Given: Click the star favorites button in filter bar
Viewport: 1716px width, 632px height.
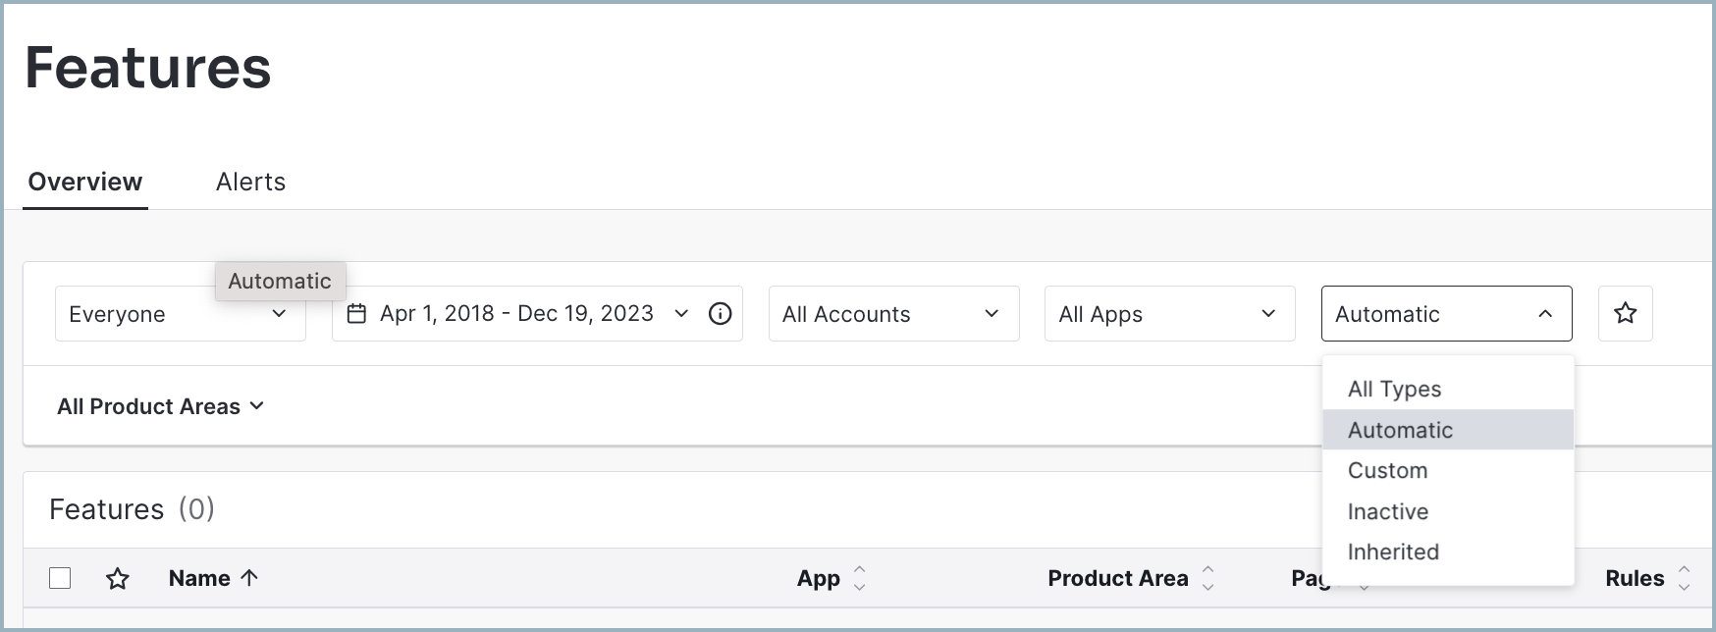Looking at the screenshot, I should pos(1625,314).
